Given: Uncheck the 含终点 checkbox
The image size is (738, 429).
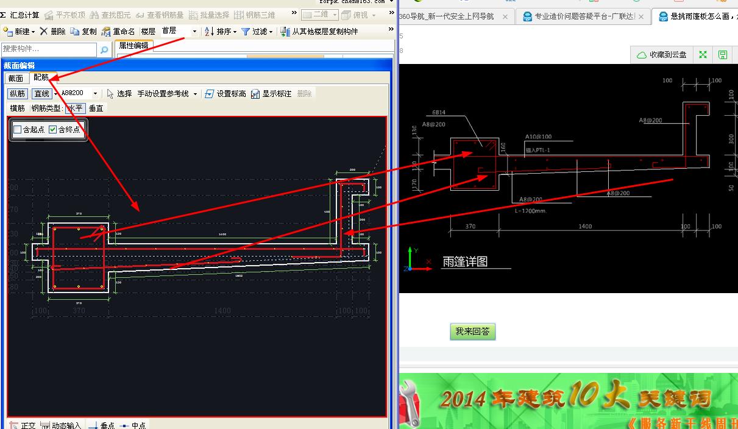Looking at the screenshot, I should pyautogui.click(x=52, y=129).
